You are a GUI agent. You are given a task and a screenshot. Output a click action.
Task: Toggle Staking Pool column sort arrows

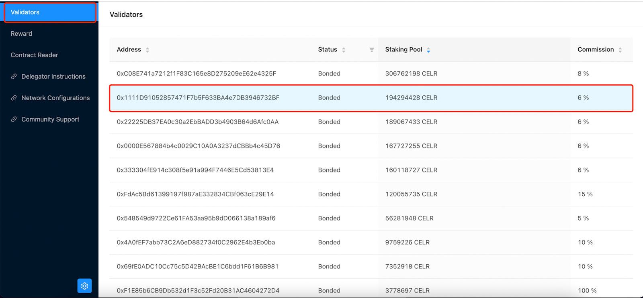(x=428, y=50)
